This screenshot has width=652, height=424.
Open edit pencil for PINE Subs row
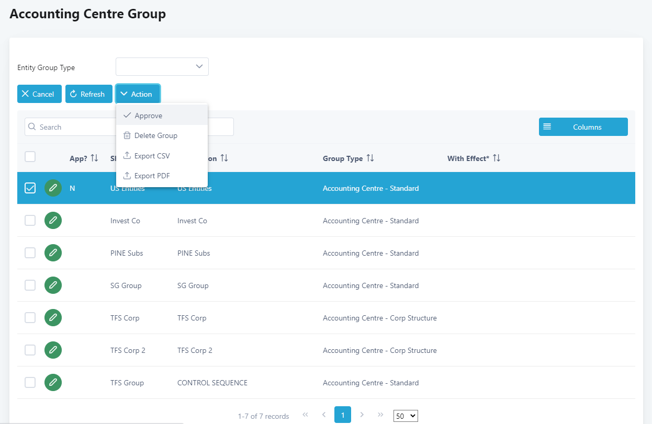(x=53, y=253)
